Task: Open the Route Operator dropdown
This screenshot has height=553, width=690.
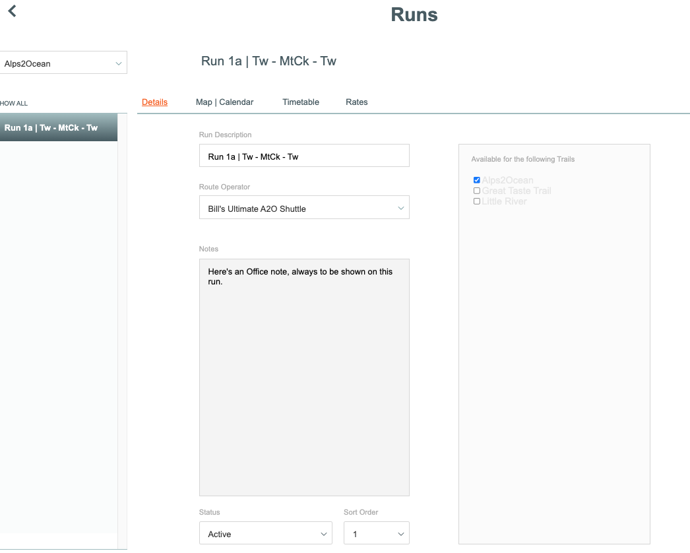Action: coord(304,208)
